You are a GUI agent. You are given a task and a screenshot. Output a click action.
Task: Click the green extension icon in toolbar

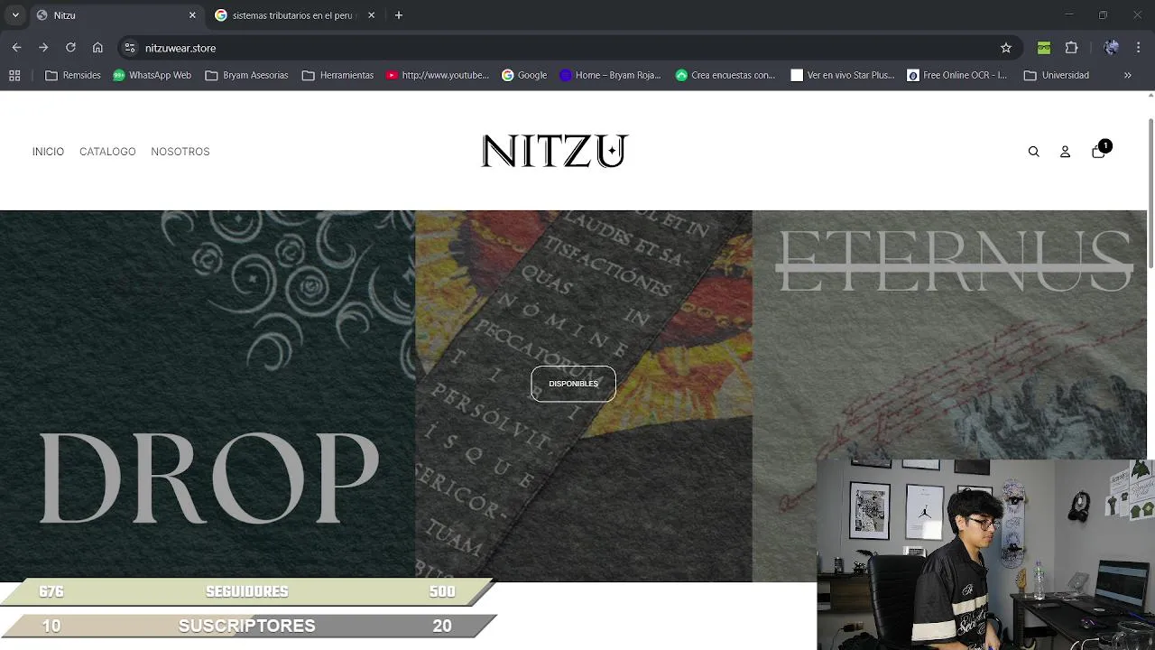(x=1044, y=48)
